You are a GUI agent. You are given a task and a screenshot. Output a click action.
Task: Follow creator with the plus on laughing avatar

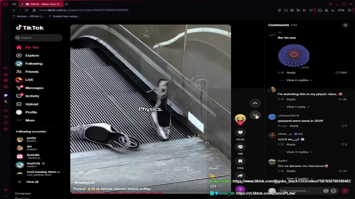[240, 123]
